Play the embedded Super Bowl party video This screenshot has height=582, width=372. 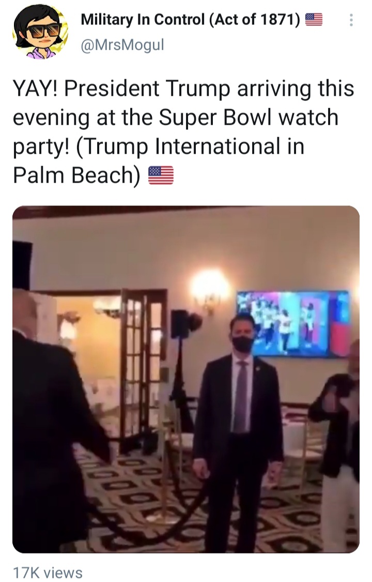coord(186,379)
